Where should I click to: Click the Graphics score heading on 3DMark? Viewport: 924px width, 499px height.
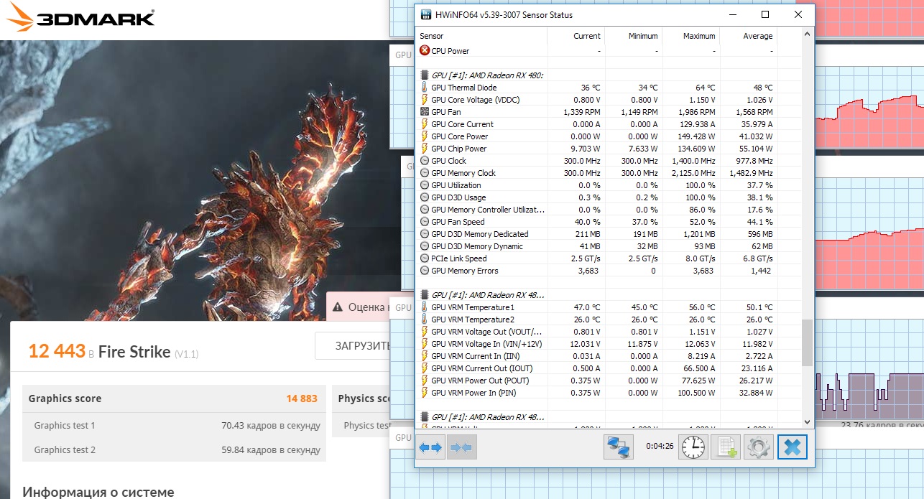tap(65, 398)
